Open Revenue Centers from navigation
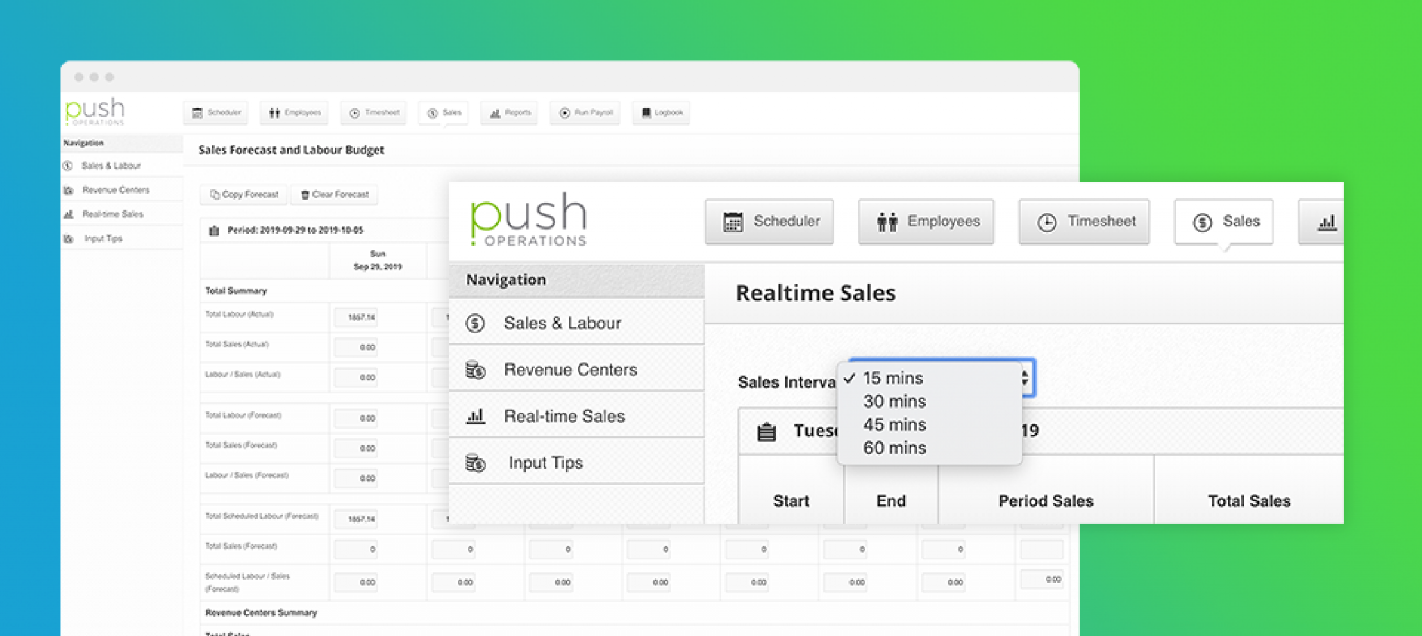1422x636 pixels. tap(569, 369)
